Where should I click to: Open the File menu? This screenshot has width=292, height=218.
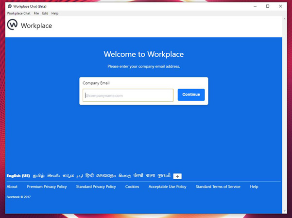tap(36, 14)
